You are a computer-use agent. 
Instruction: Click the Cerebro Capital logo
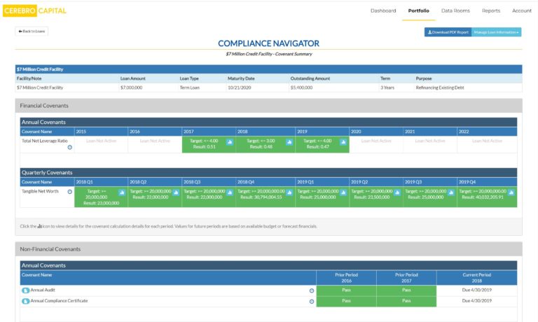[34, 10]
